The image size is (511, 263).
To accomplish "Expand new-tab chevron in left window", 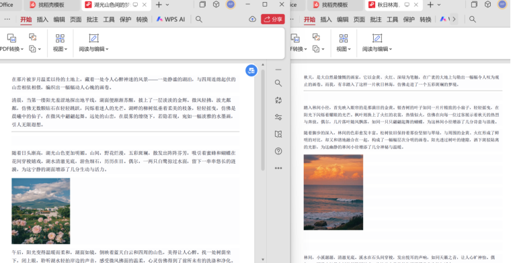I will click(167, 5).
